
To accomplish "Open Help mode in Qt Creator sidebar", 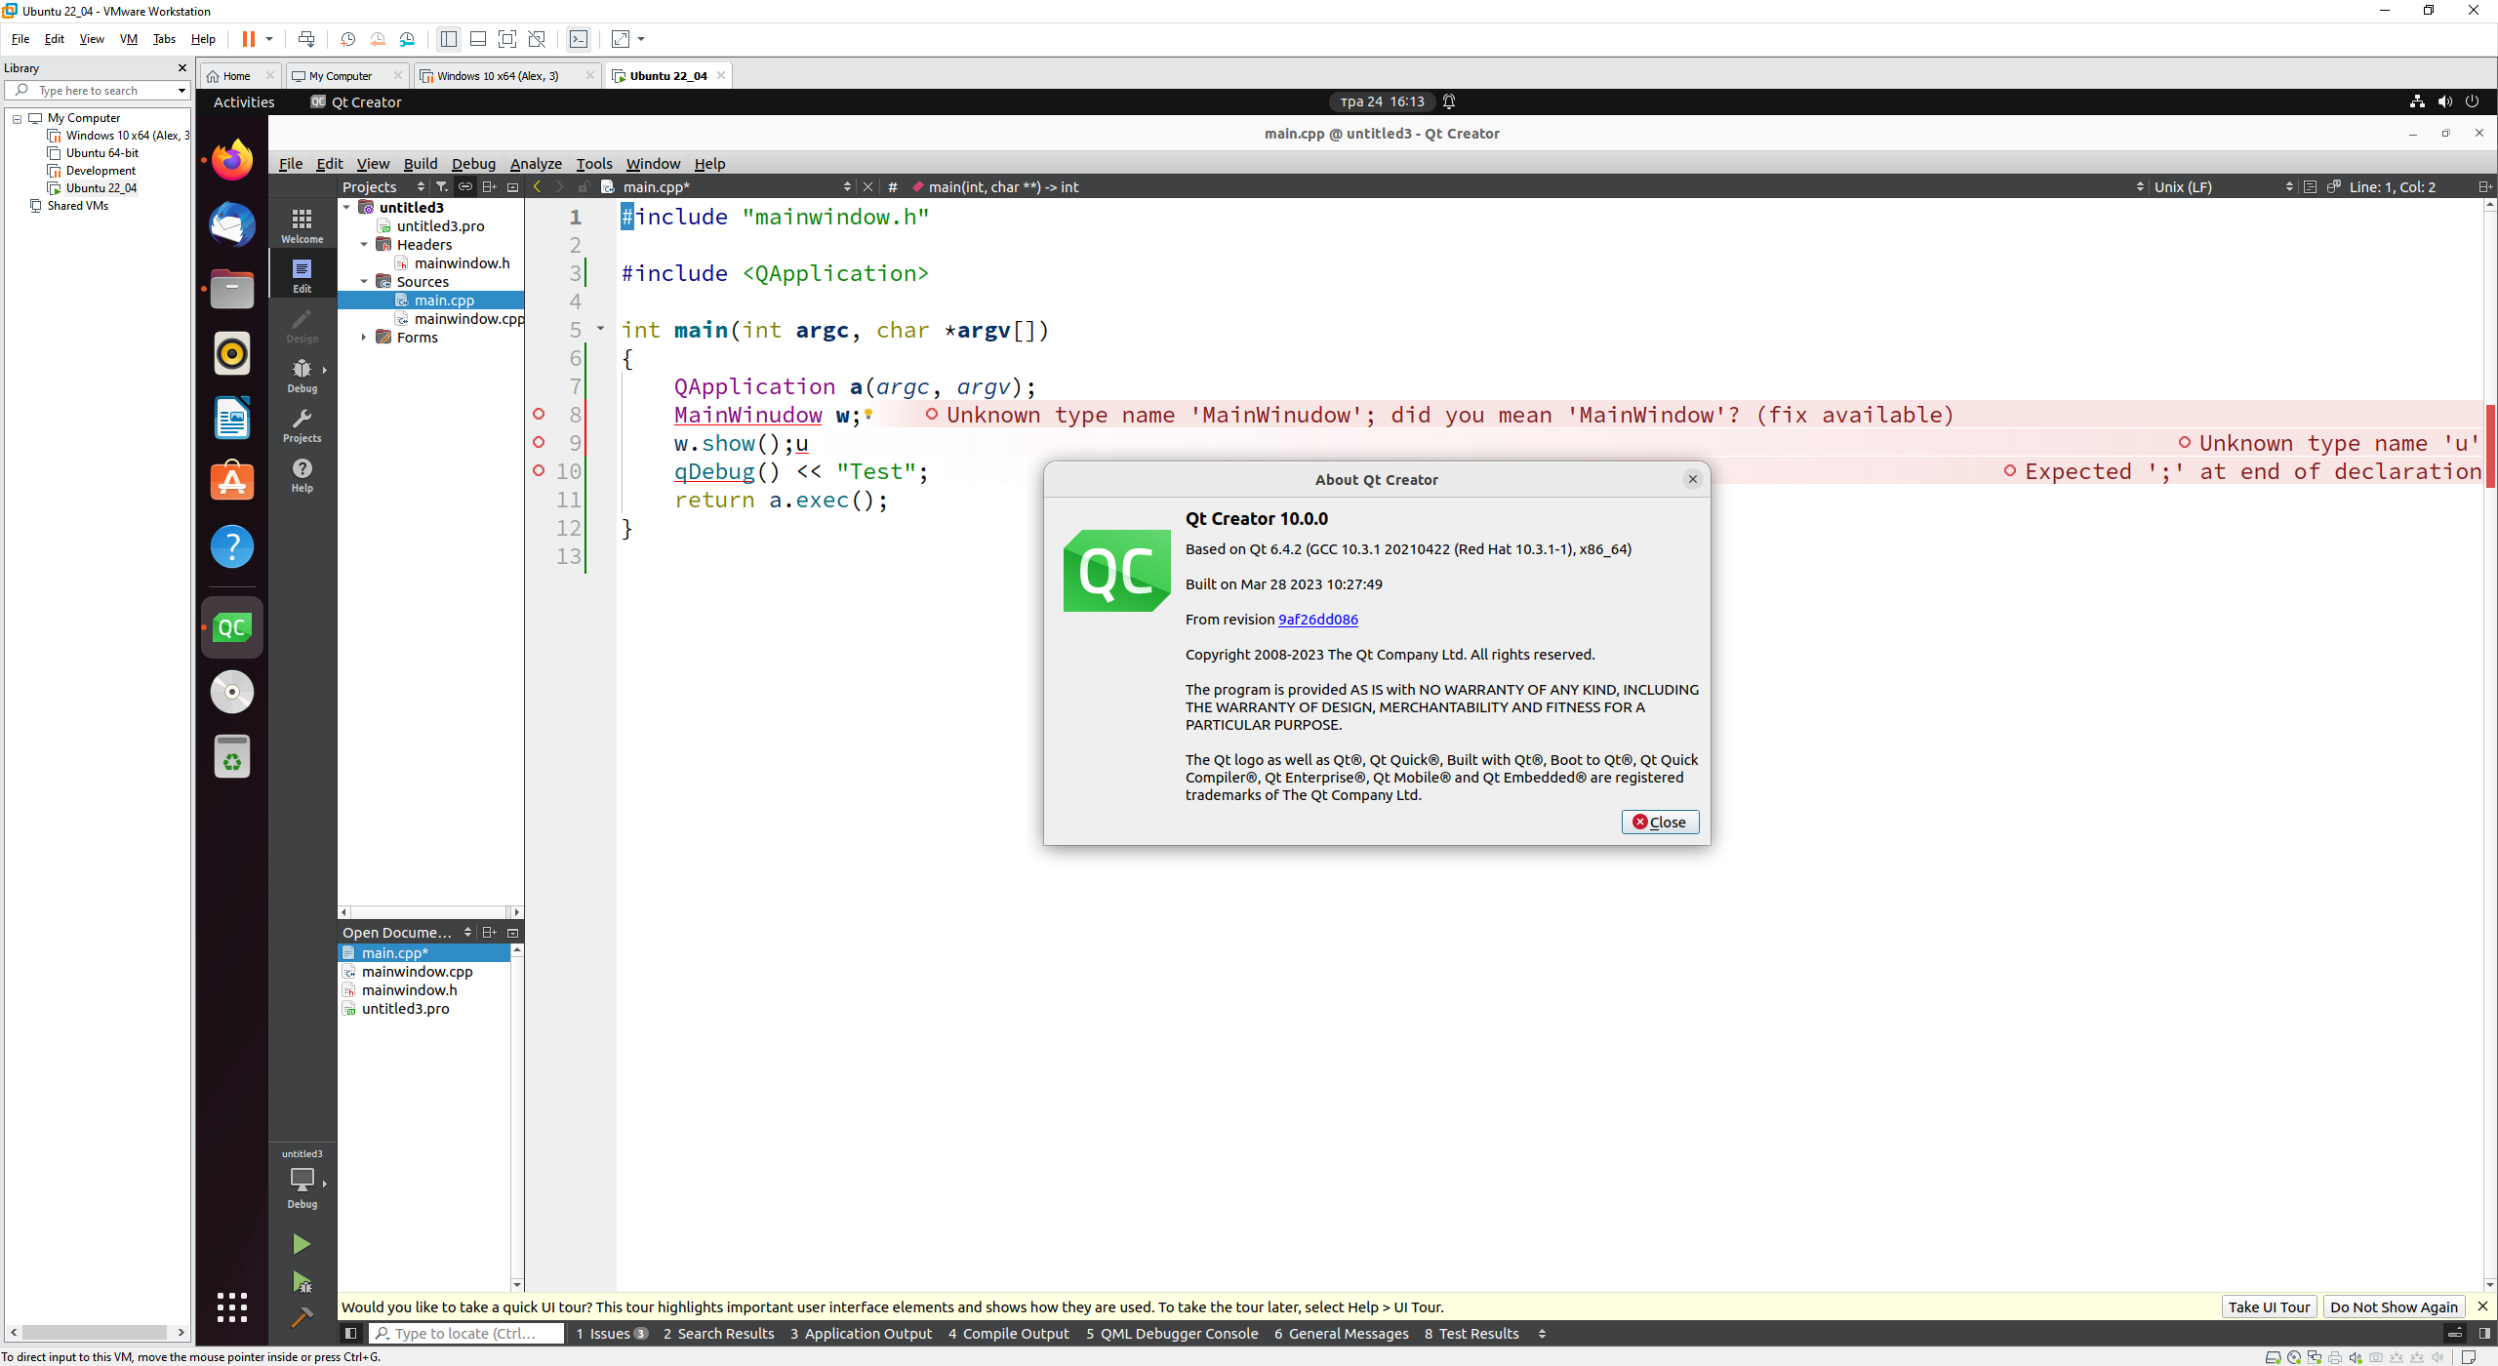I will [302, 475].
